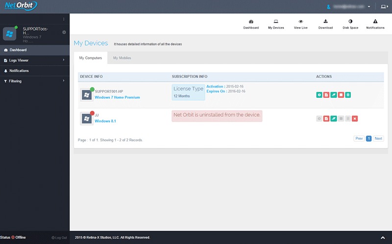Switch to My Mobiles tab
The height and width of the screenshot is (244, 392).
click(x=122, y=58)
